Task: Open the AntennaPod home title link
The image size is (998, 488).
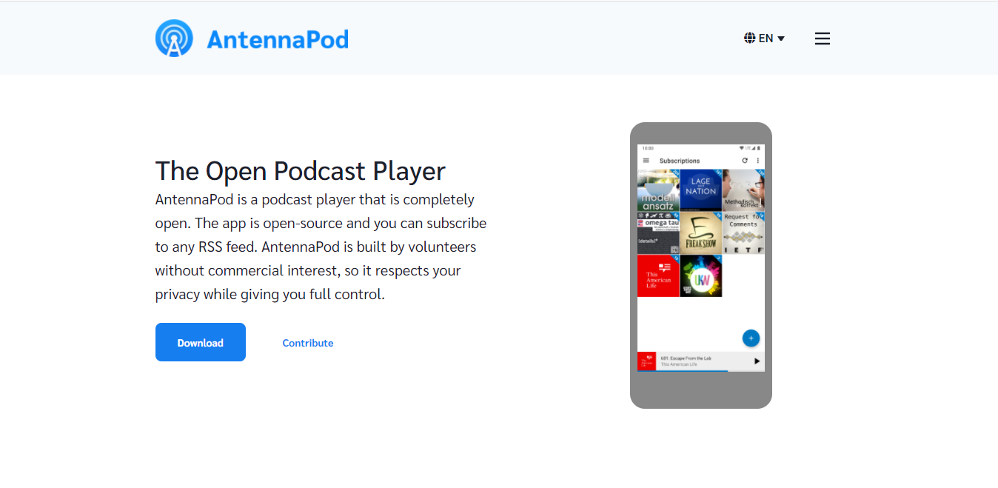Action: (278, 39)
